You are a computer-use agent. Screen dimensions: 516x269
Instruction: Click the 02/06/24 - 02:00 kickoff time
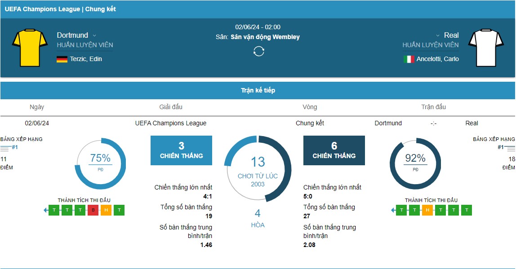[x=258, y=27]
